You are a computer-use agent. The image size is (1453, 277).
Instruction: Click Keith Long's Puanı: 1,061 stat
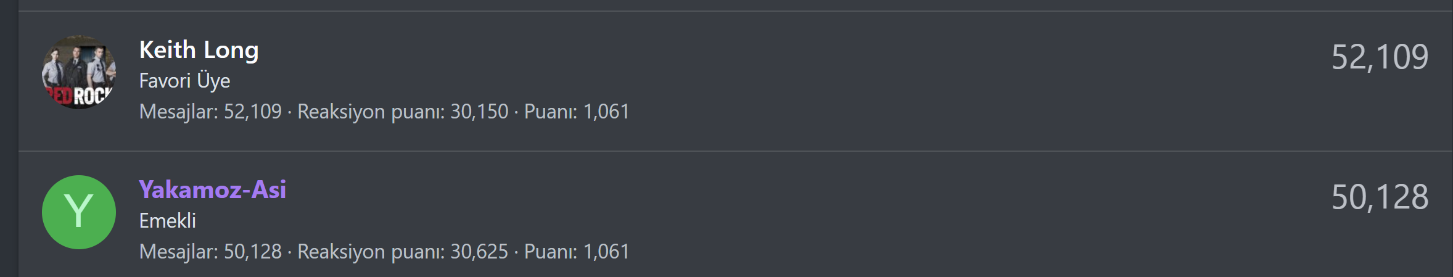click(577, 112)
